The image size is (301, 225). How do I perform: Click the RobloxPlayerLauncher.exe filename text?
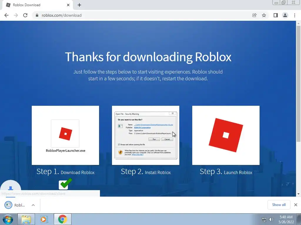66,151
